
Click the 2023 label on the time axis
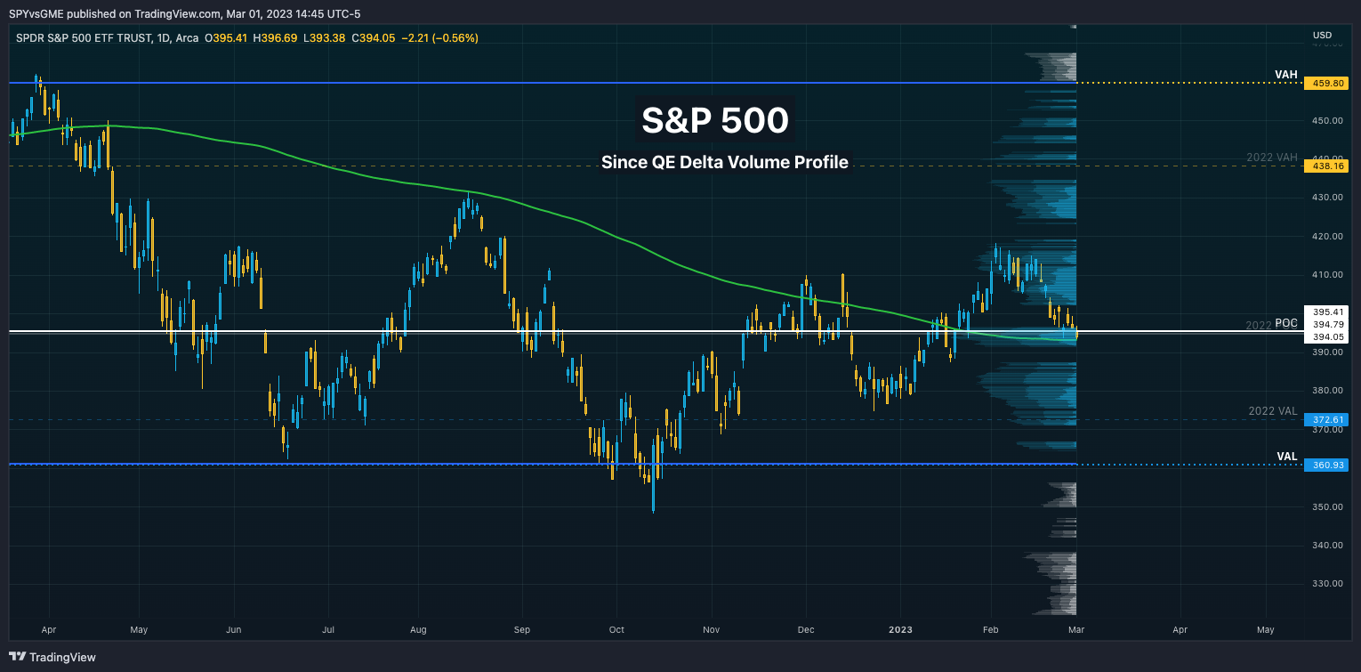pos(900,630)
